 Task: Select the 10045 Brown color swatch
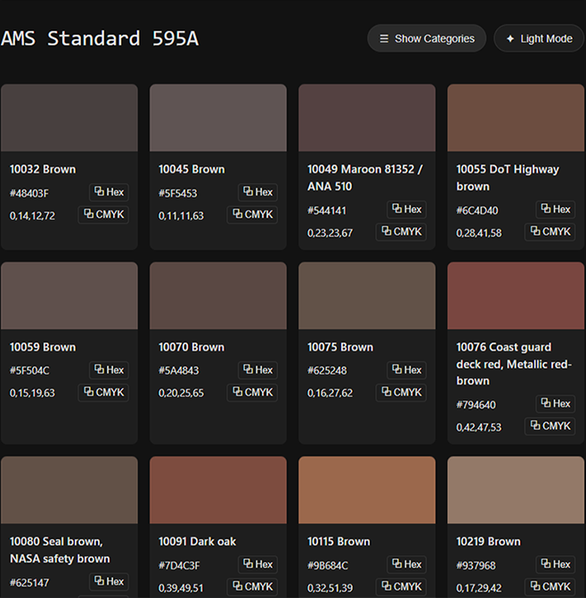tap(218, 117)
